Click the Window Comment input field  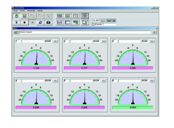tap(85, 32)
